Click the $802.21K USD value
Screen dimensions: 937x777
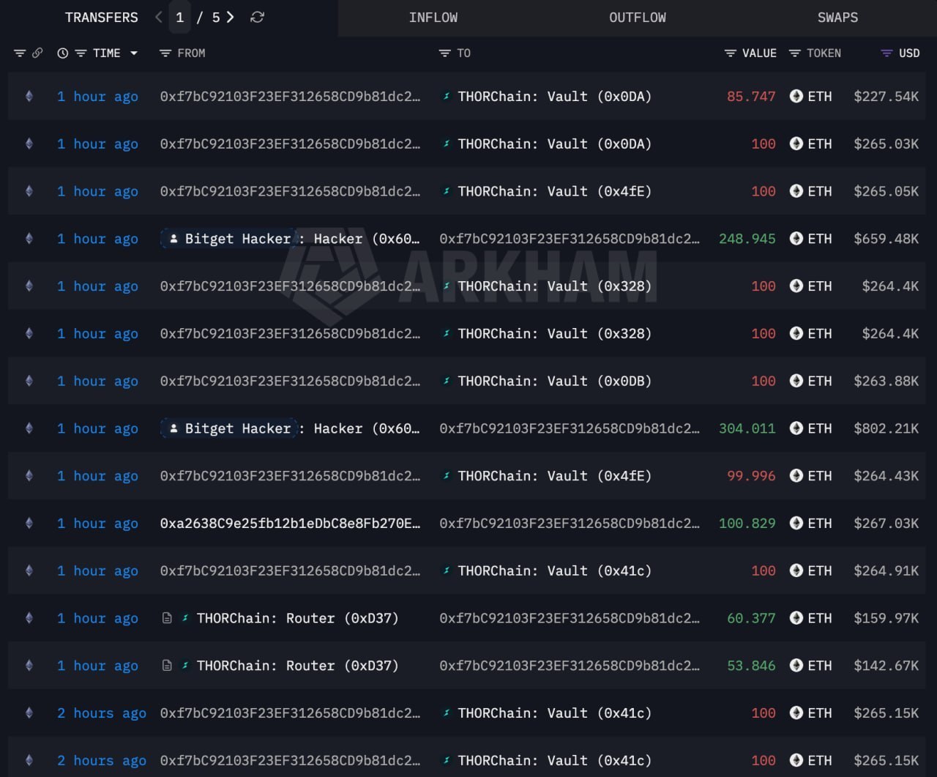coord(886,428)
